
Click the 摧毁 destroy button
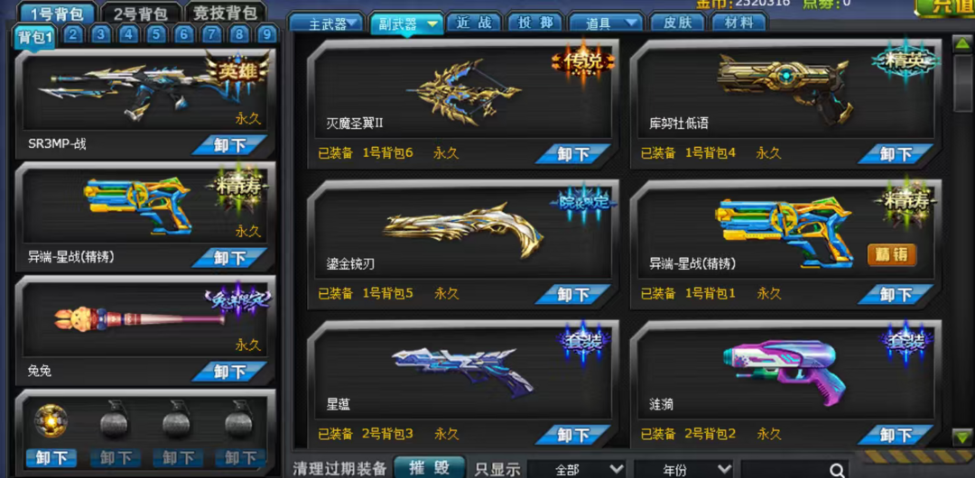430,468
